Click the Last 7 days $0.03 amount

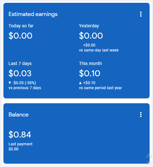click(x=20, y=73)
